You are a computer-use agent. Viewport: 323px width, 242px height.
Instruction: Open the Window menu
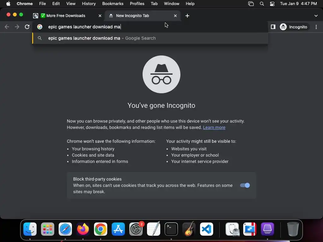coord(172,3)
